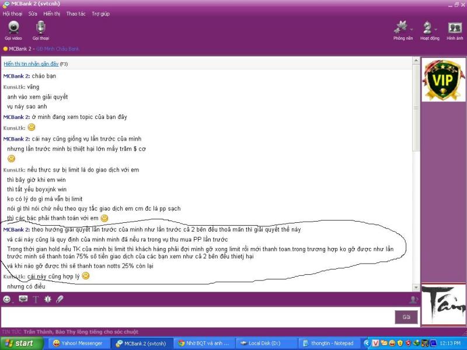The image size is (467, 350).
Task: Open the Hiển thị menu
Action: [x=51, y=13]
